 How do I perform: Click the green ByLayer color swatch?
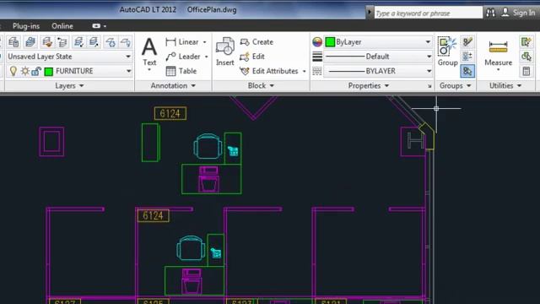tap(330, 42)
